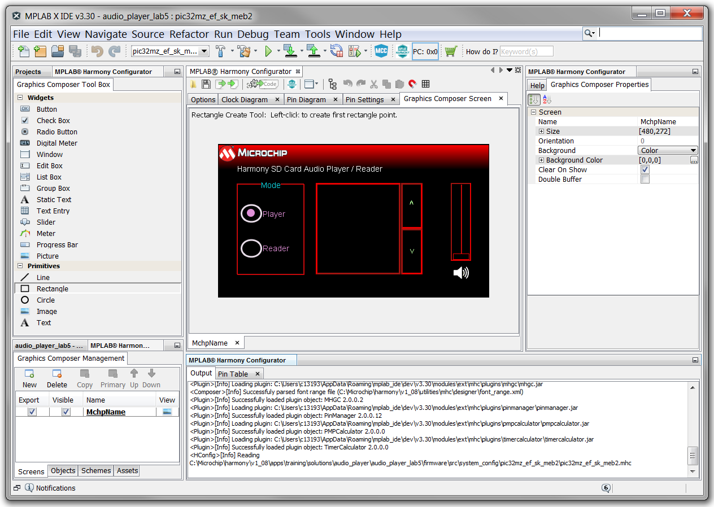This screenshot has height=507, width=714.
Task: Launch the MCC code configurator icon
Action: click(x=381, y=51)
